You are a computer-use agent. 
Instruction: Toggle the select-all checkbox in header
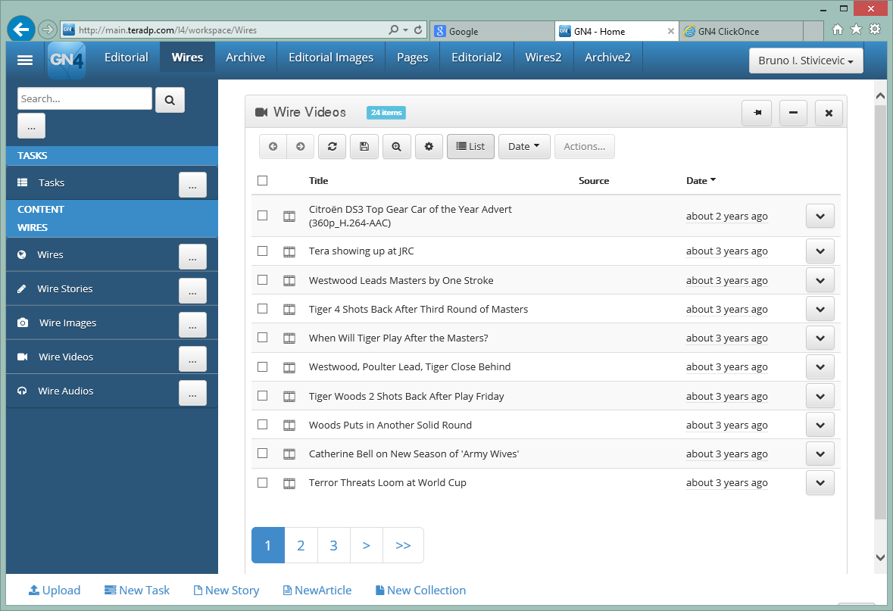tap(263, 180)
